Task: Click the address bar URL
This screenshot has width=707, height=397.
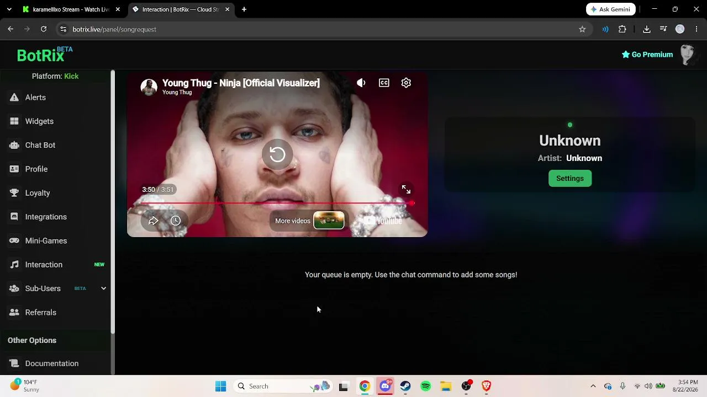Action: coord(114,29)
